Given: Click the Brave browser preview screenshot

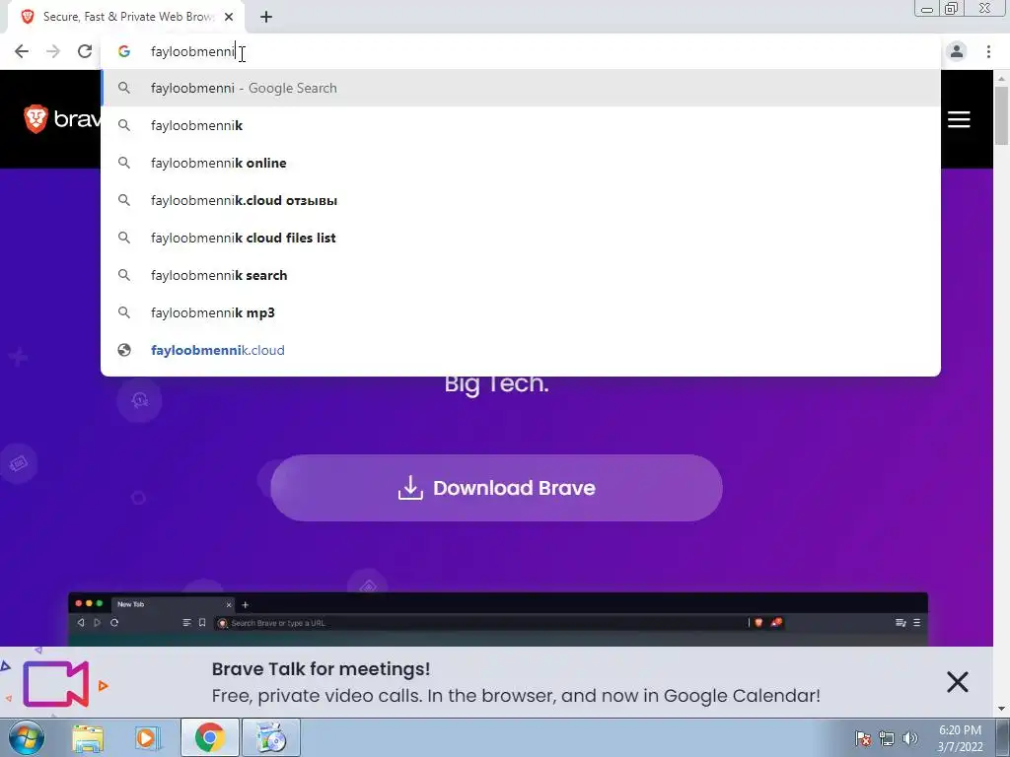Looking at the screenshot, I should (498, 619).
